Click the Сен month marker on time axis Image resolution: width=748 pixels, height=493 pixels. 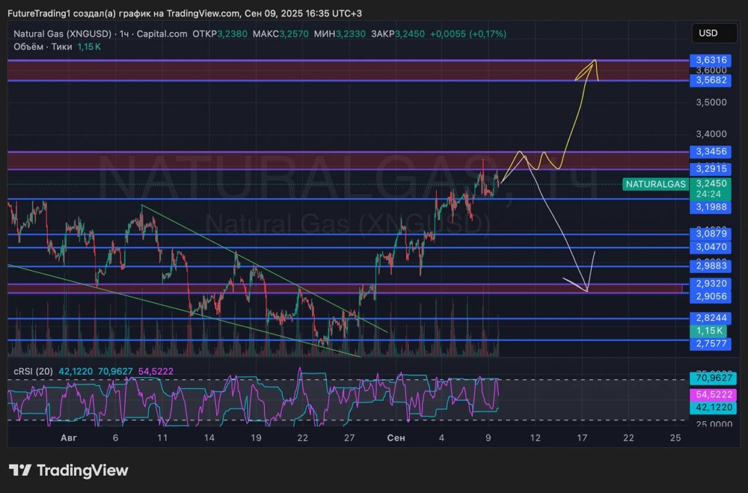[396, 438]
